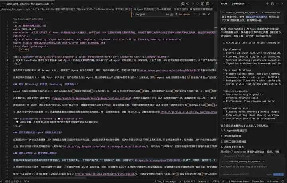This screenshot has height=183, width=287.
Task: Open the 20250215_planning_for_agents.mdx tab
Action: tap(28, 4)
